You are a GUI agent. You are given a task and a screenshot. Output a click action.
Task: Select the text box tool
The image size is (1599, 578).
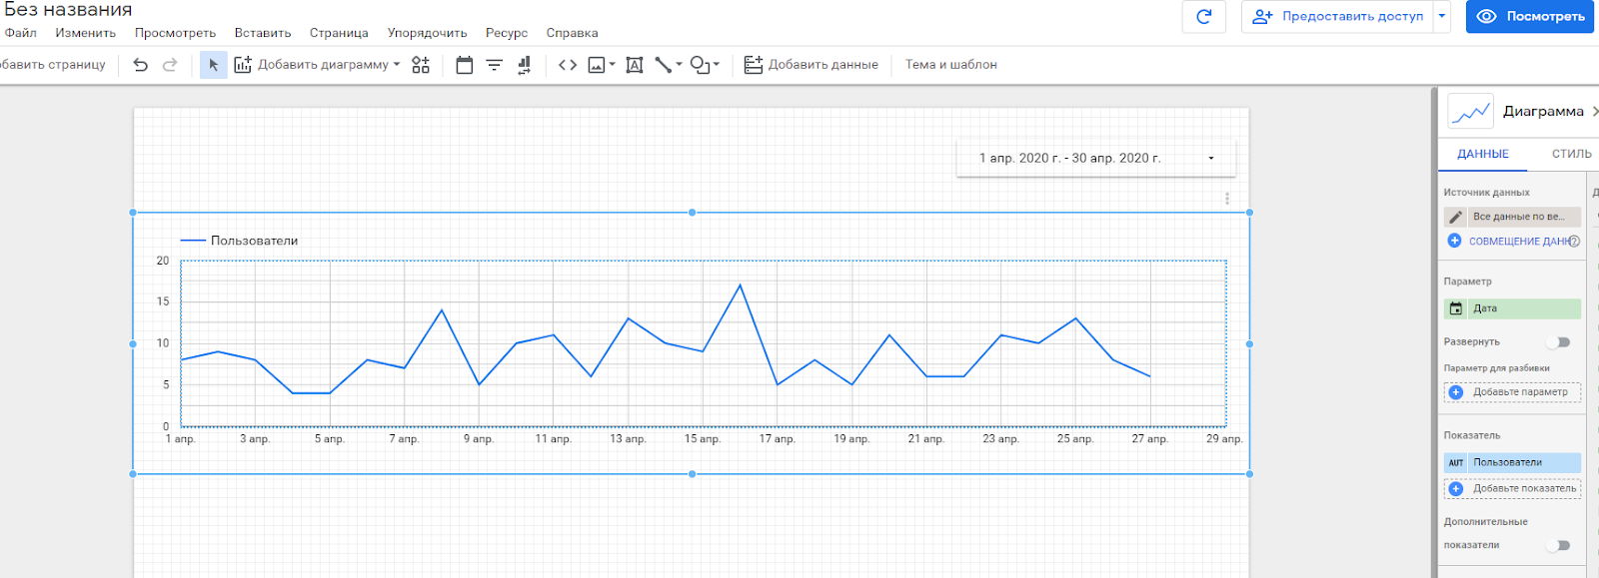[x=634, y=65]
